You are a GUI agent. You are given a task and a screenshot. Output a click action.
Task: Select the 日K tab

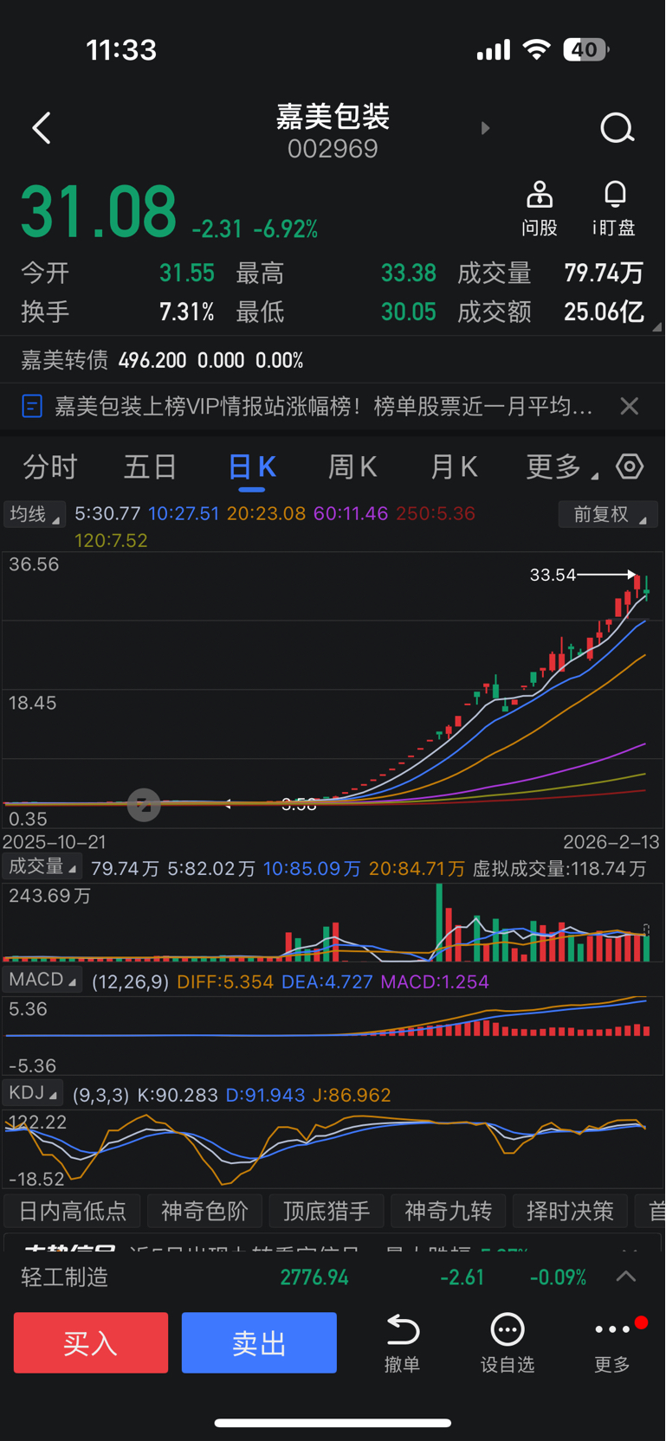tap(251, 467)
